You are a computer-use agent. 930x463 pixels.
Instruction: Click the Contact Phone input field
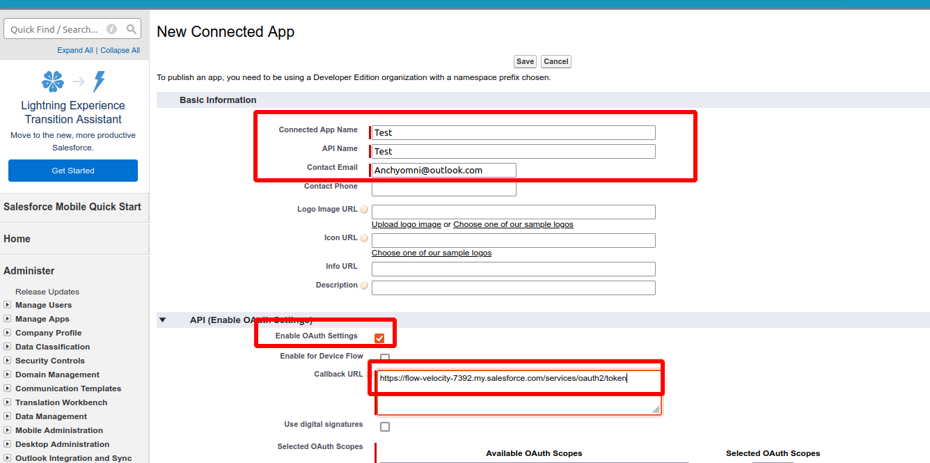(x=444, y=189)
